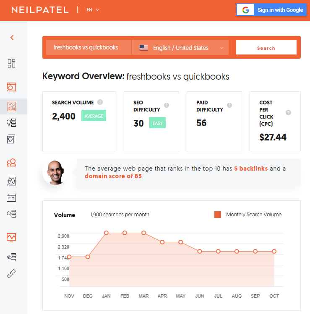Click the AVERAGE volume badge
This screenshot has height=314, width=310.
pyautogui.click(x=94, y=116)
